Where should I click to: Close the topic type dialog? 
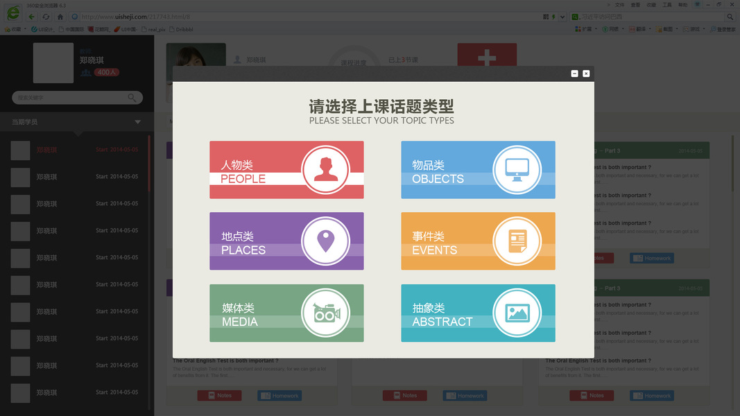click(586, 73)
